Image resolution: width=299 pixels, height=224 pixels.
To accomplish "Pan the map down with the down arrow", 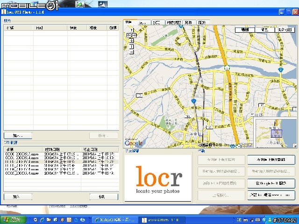I will [131, 41].
